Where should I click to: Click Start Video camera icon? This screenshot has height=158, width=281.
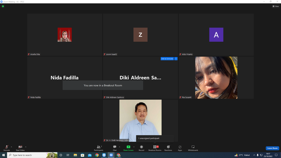coord(20,147)
